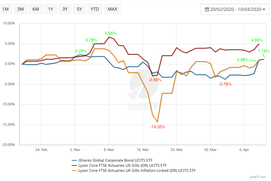
Task: Switch chart to 3M range
Action: [x=20, y=9]
